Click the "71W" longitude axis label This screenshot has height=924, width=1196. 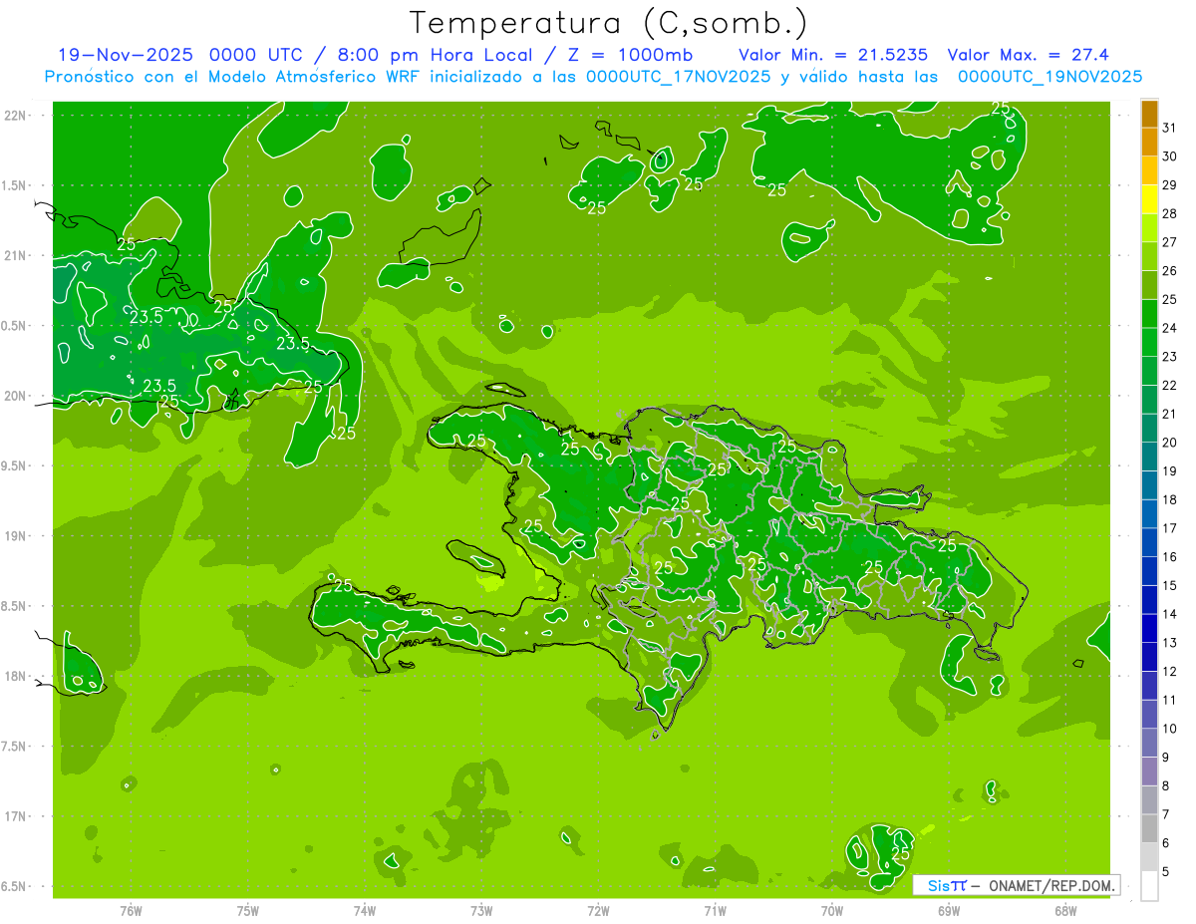[x=715, y=910]
